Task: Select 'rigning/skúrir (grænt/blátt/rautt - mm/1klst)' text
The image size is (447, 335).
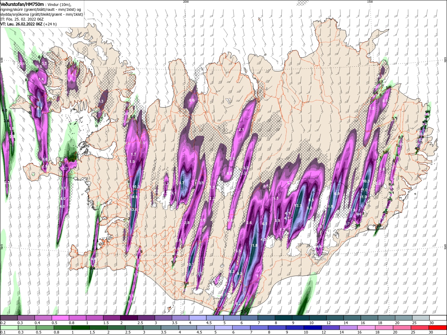Action: pos(37,10)
